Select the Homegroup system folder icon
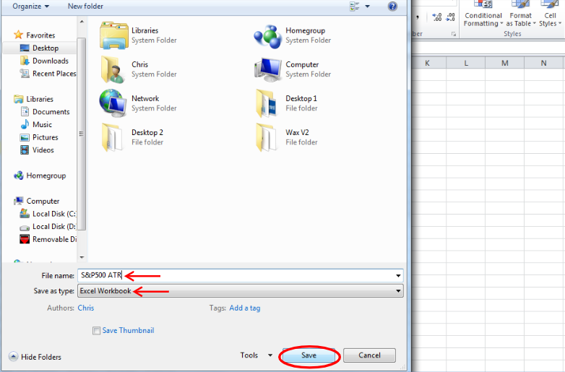 268,35
